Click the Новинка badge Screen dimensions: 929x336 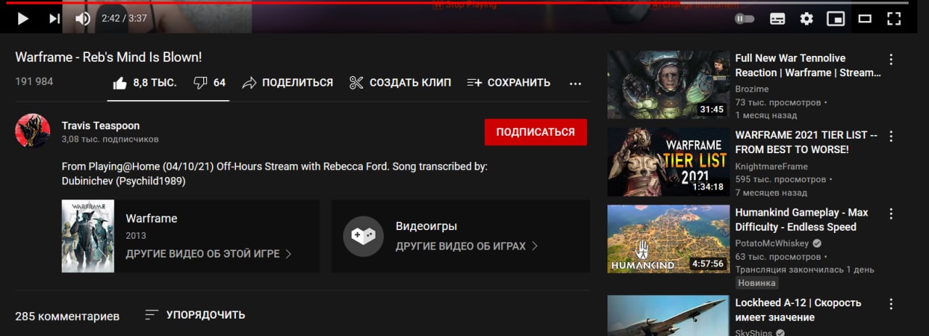(757, 283)
